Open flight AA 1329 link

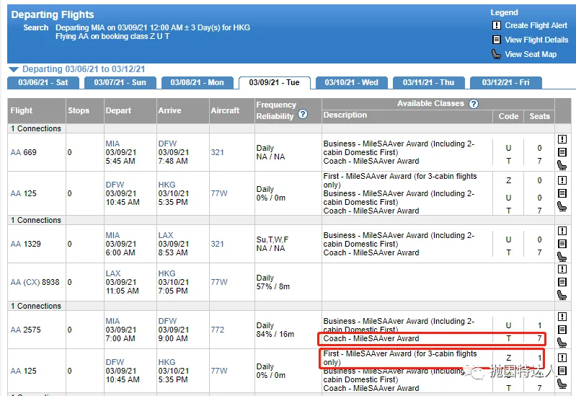tap(25, 244)
